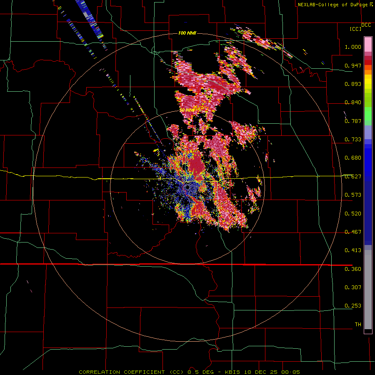Select the 0.573 legend value

(353, 195)
